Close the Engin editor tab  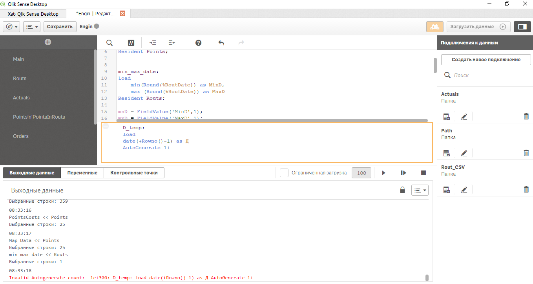click(122, 13)
